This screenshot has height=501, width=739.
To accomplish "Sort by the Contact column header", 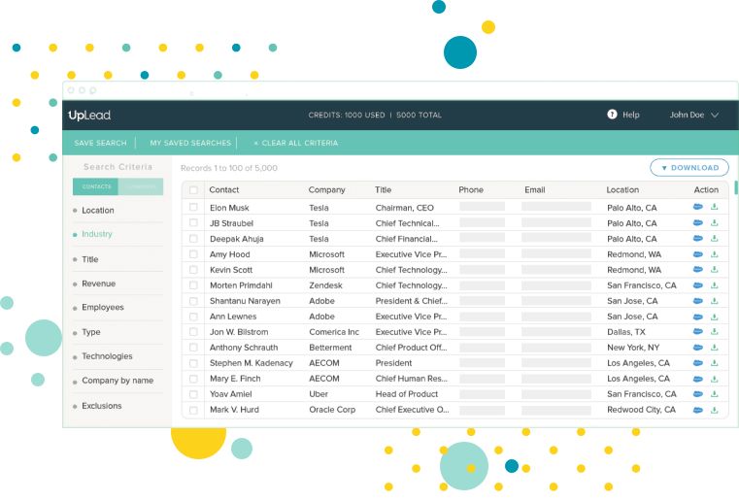I will pyautogui.click(x=224, y=190).
